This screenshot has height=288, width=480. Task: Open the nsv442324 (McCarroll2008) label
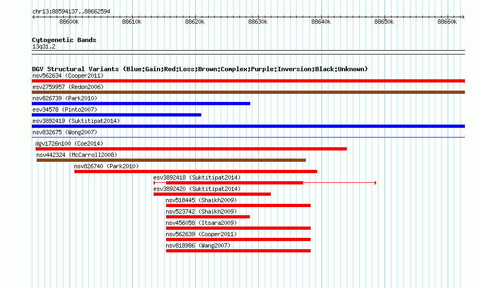77,155
